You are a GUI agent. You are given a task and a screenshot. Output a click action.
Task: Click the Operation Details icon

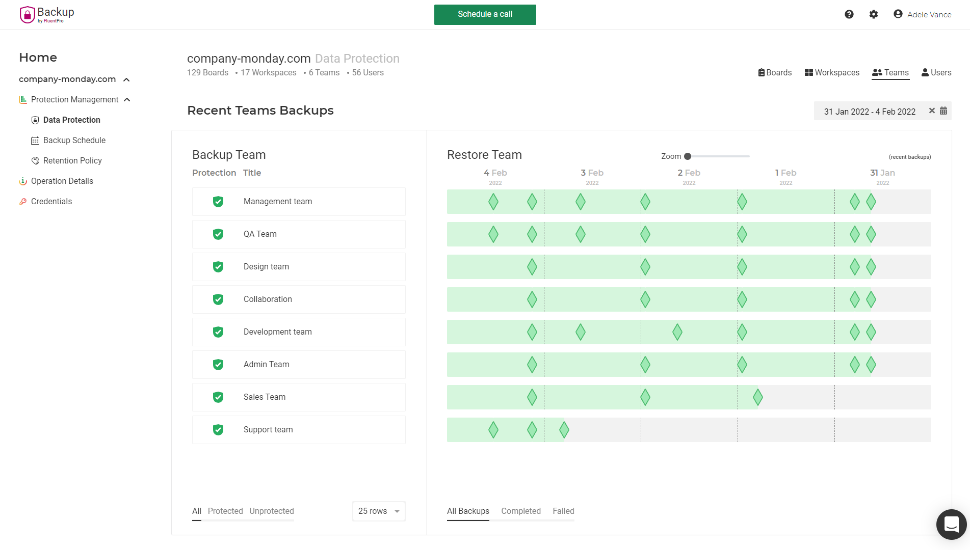click(23, 181)
